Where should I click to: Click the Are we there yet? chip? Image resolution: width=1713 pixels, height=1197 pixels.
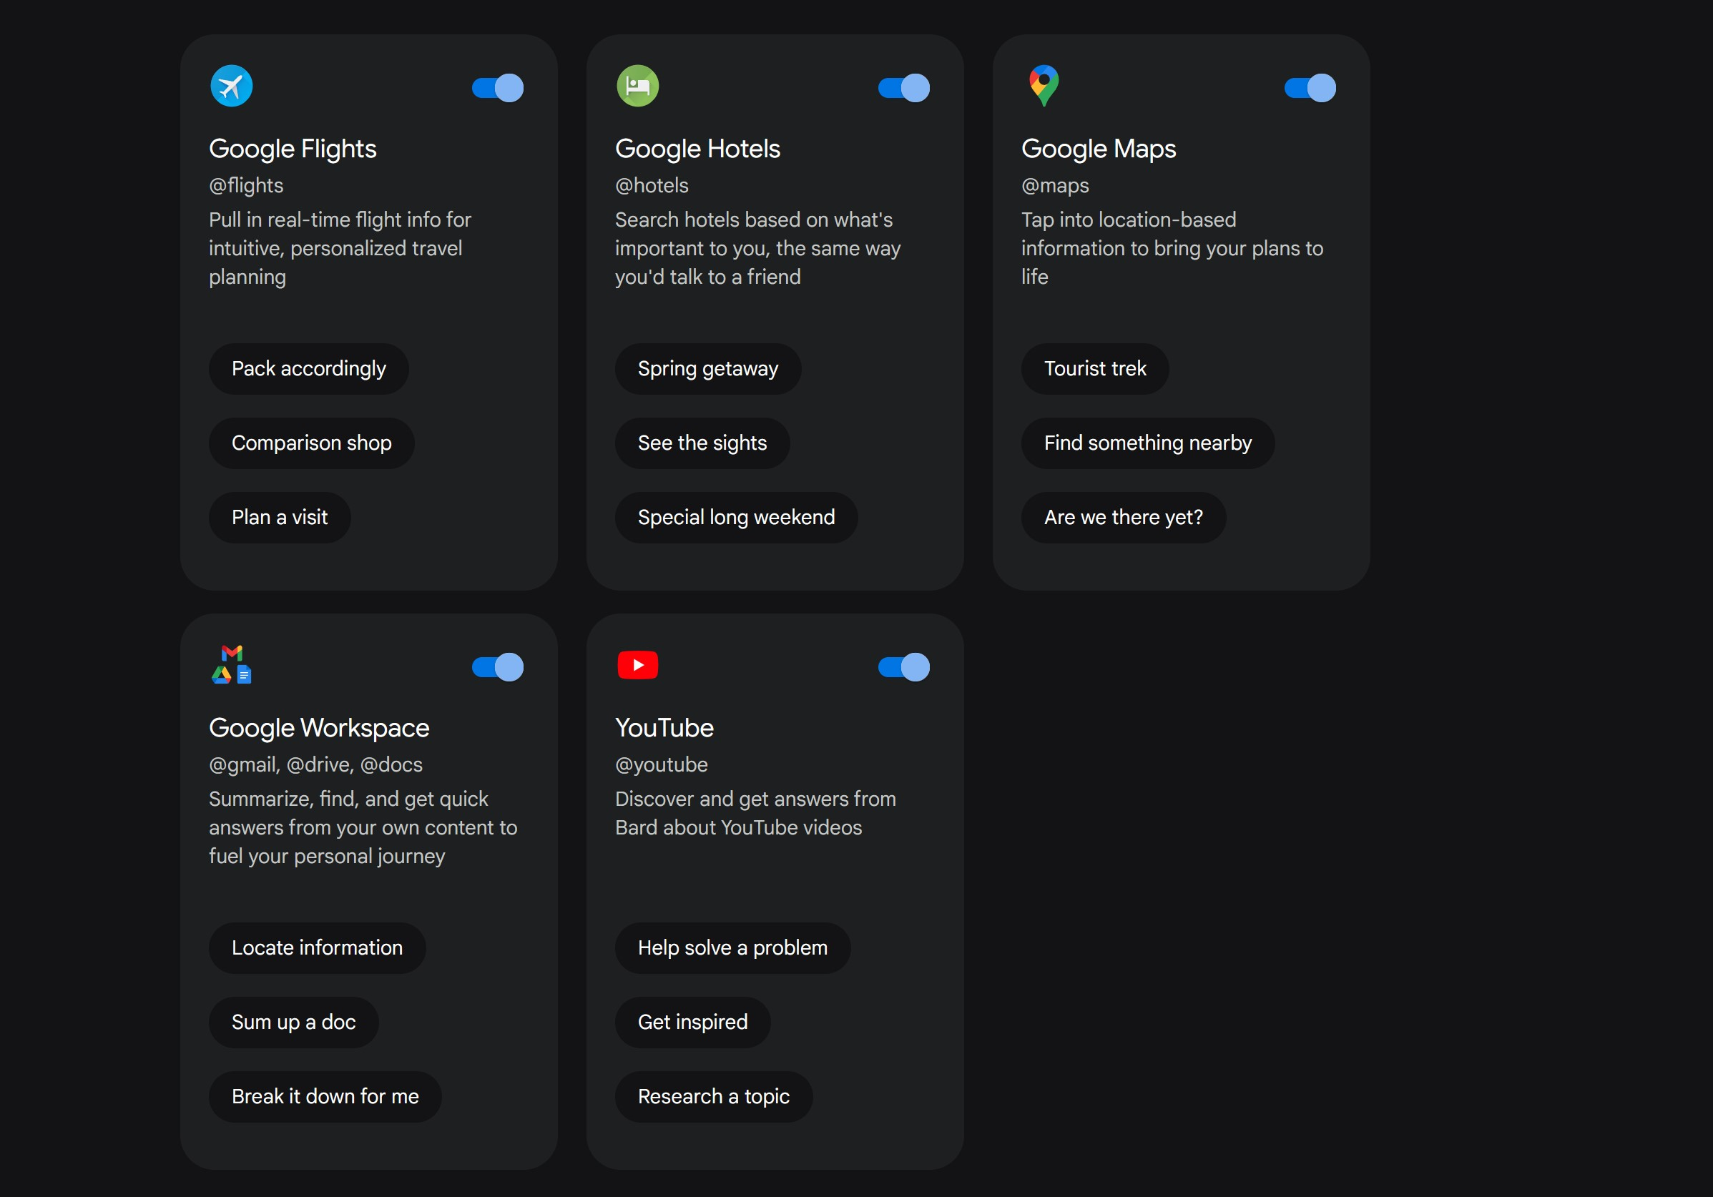[x=1123, y=518]
